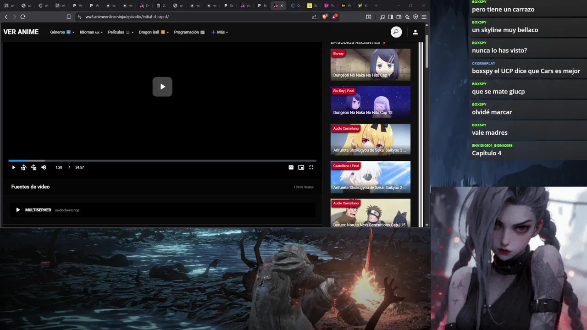Reload the current page
The width and height of the screenshot is (587, 330).
pyautogui.click(x=23, y=17)
